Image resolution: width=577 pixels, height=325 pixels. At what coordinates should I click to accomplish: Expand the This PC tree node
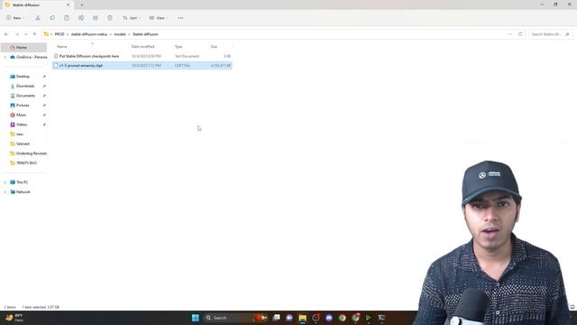tap(5, 182)
